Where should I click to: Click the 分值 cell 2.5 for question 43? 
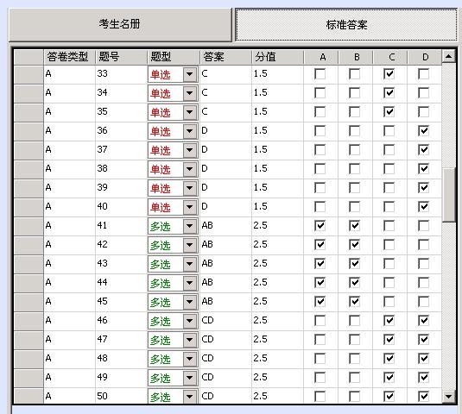277,264
